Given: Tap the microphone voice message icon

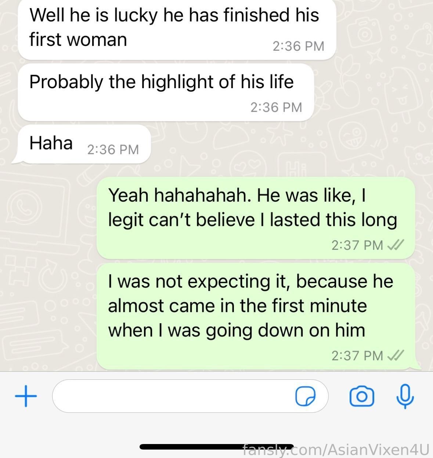Looking at the screenshot, I should (x=405, y=396).
